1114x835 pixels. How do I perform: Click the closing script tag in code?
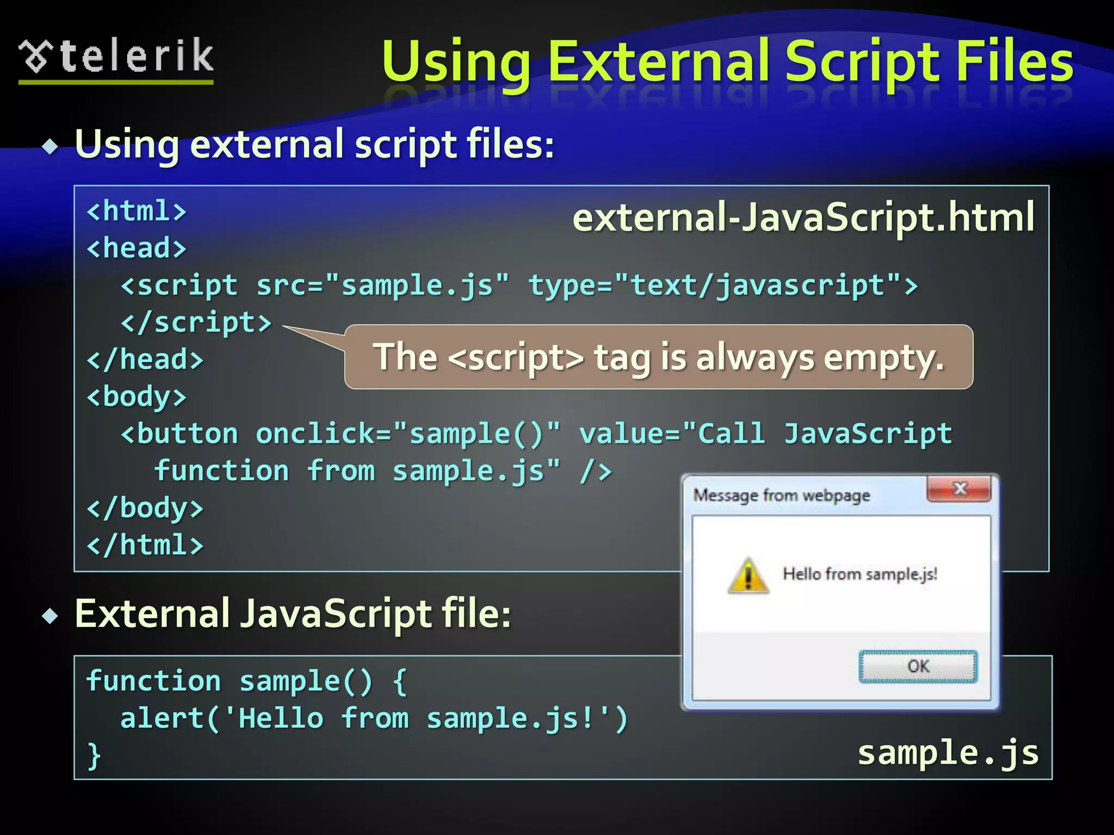tap(196, 322)
